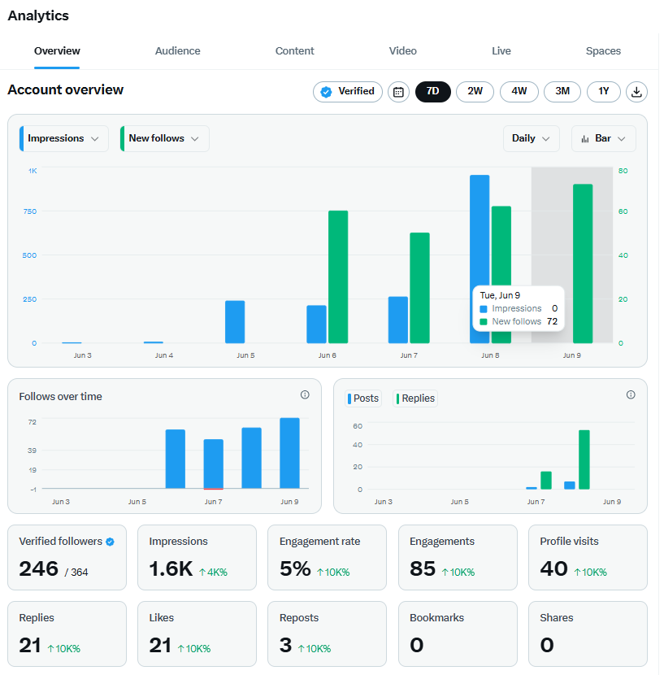Click the Tue, Jun 9 tooltip text

click(x=500, y=295)
